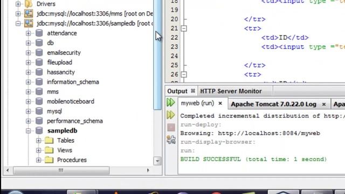345x194 pixels.
Task: Select the sampledb database label
Action: (63, 130)
